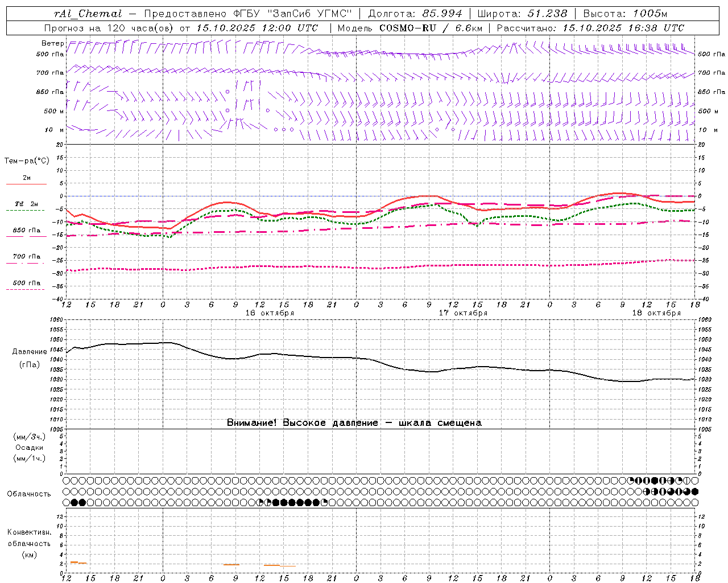
Task: Click the Td 2м dew point legend entry
Action: (26, 204)
